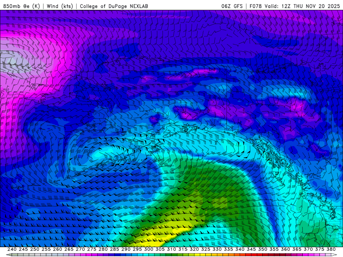The width and height of the screenshot is (343, 257).
Task: Select the 325 legend value
Action: coord(206,249)
